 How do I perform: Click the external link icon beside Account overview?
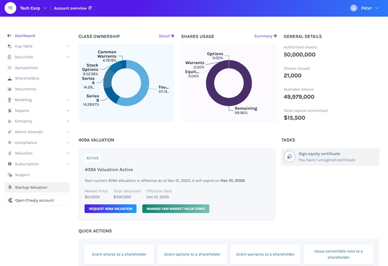tap(90, 8)
